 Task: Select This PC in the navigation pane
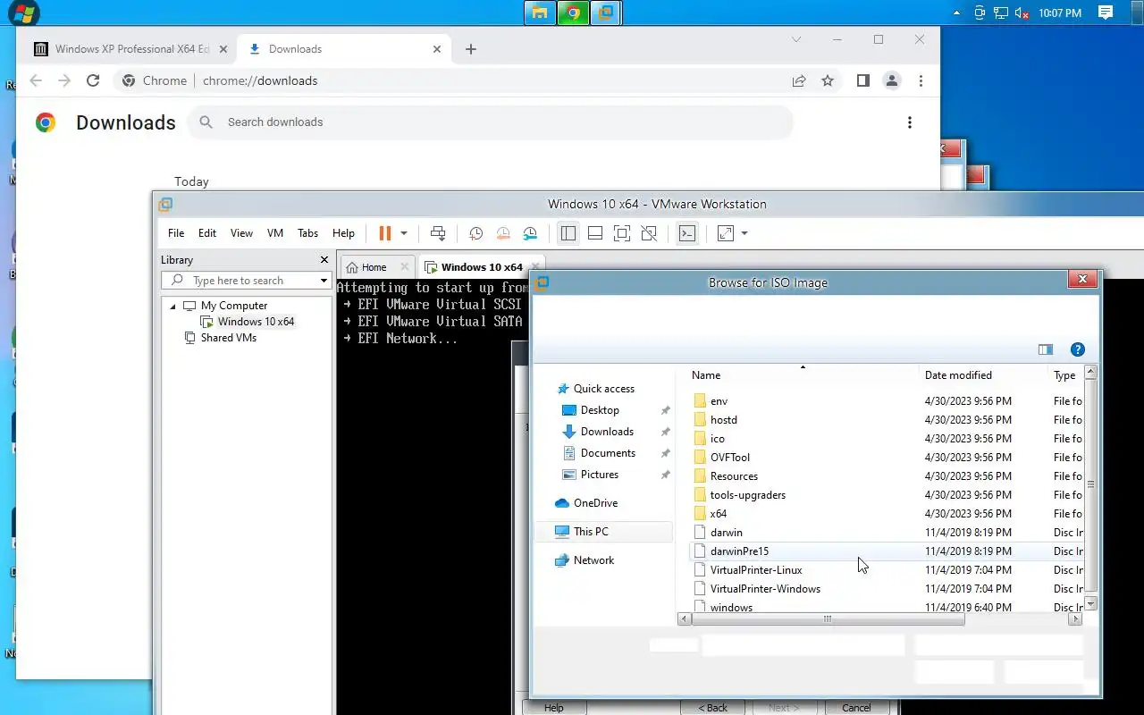pyautogui.click(x=603, y=532)
